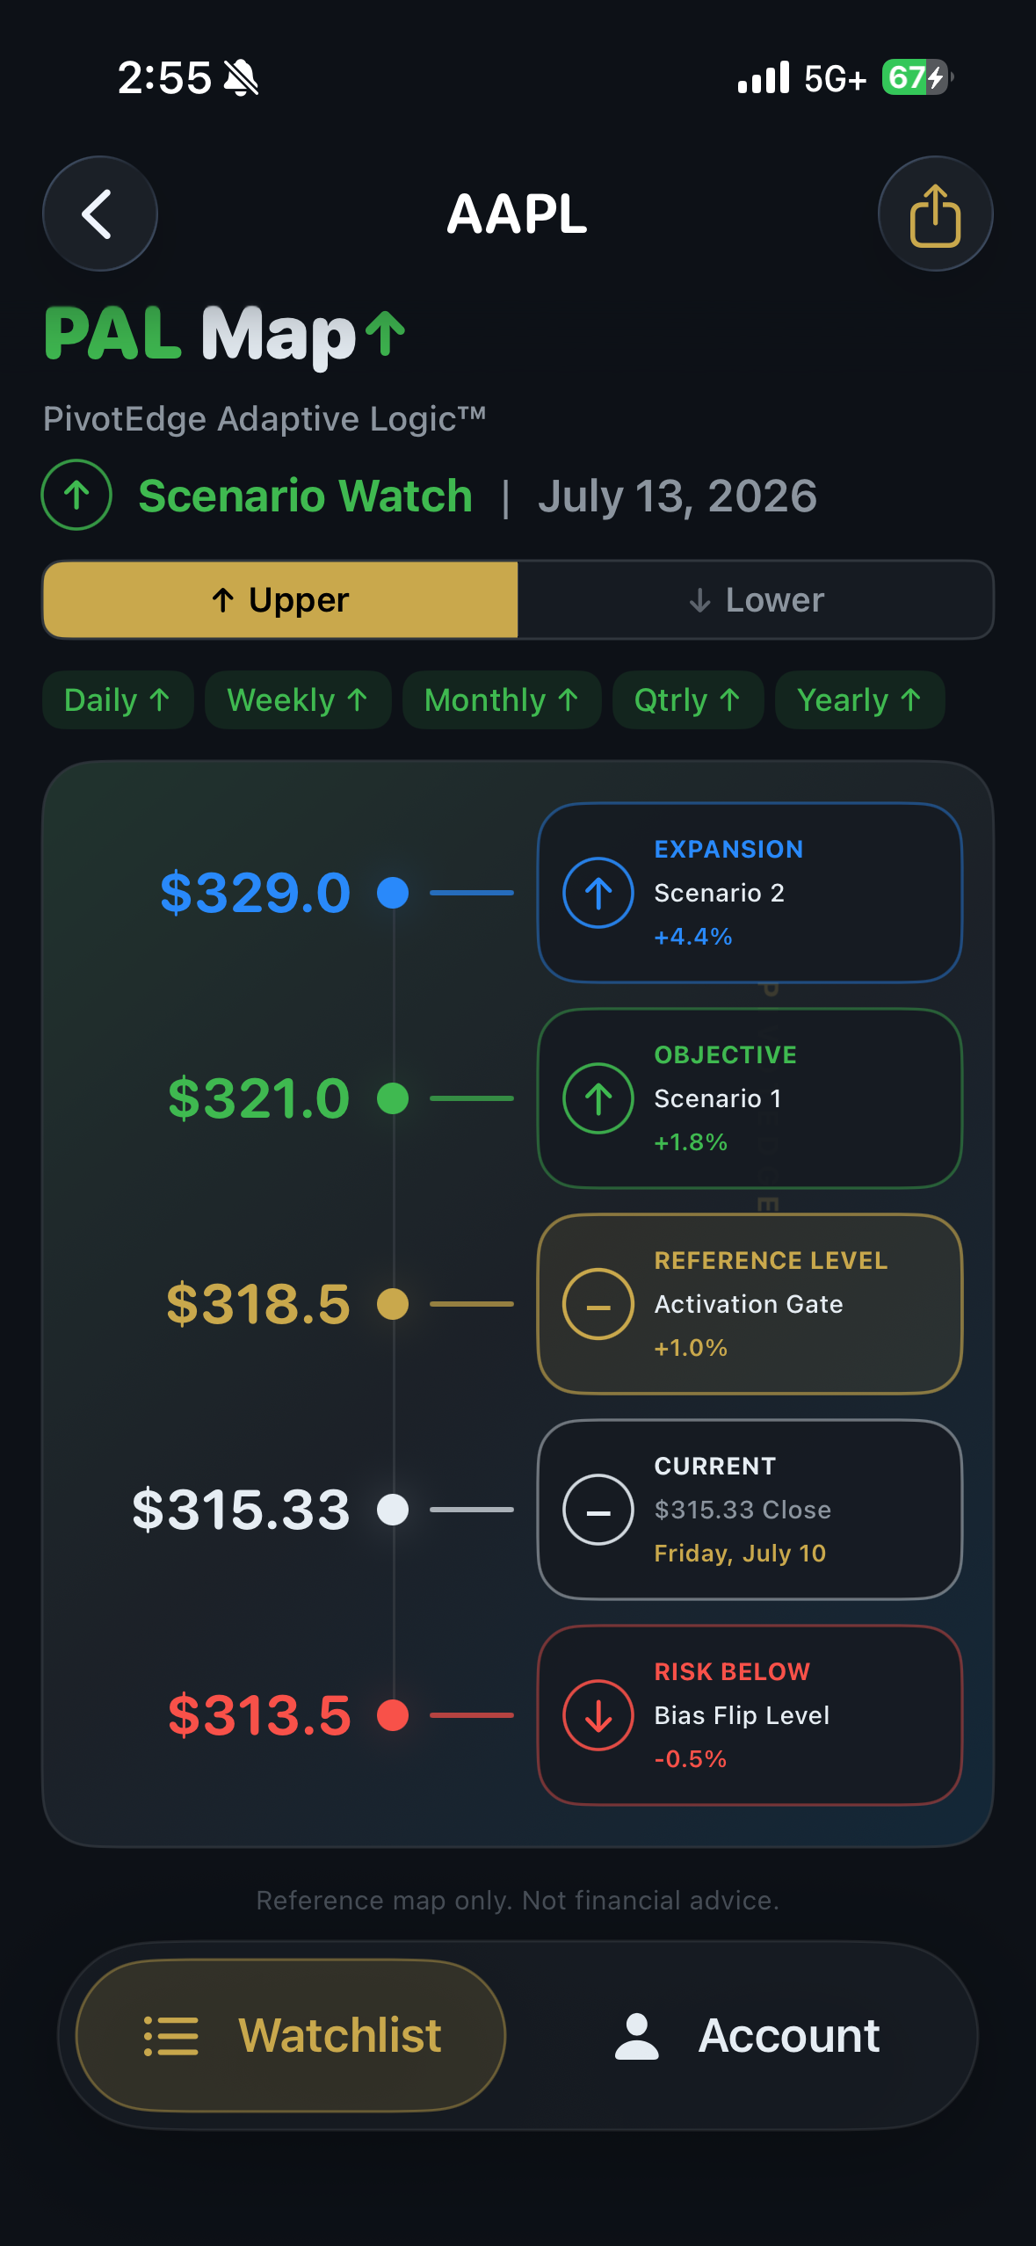Toggle the Daily timeframe chip
Viewport: 1036px width, 2246px height.
tap(118, 700)
